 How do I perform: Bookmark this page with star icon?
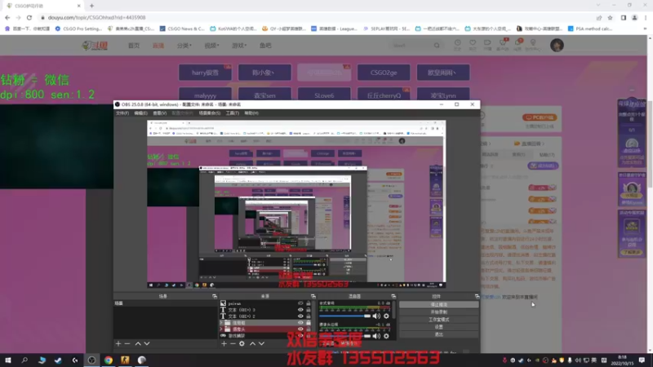click(x=610, y=17)
